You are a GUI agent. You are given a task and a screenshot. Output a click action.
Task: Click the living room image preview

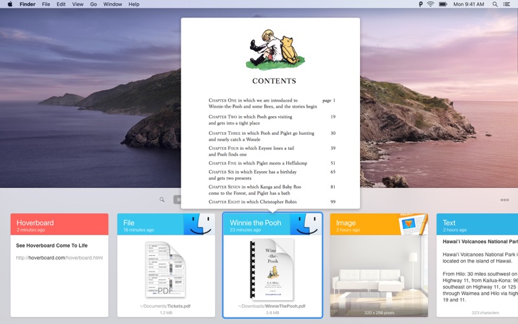coord(379,276)
